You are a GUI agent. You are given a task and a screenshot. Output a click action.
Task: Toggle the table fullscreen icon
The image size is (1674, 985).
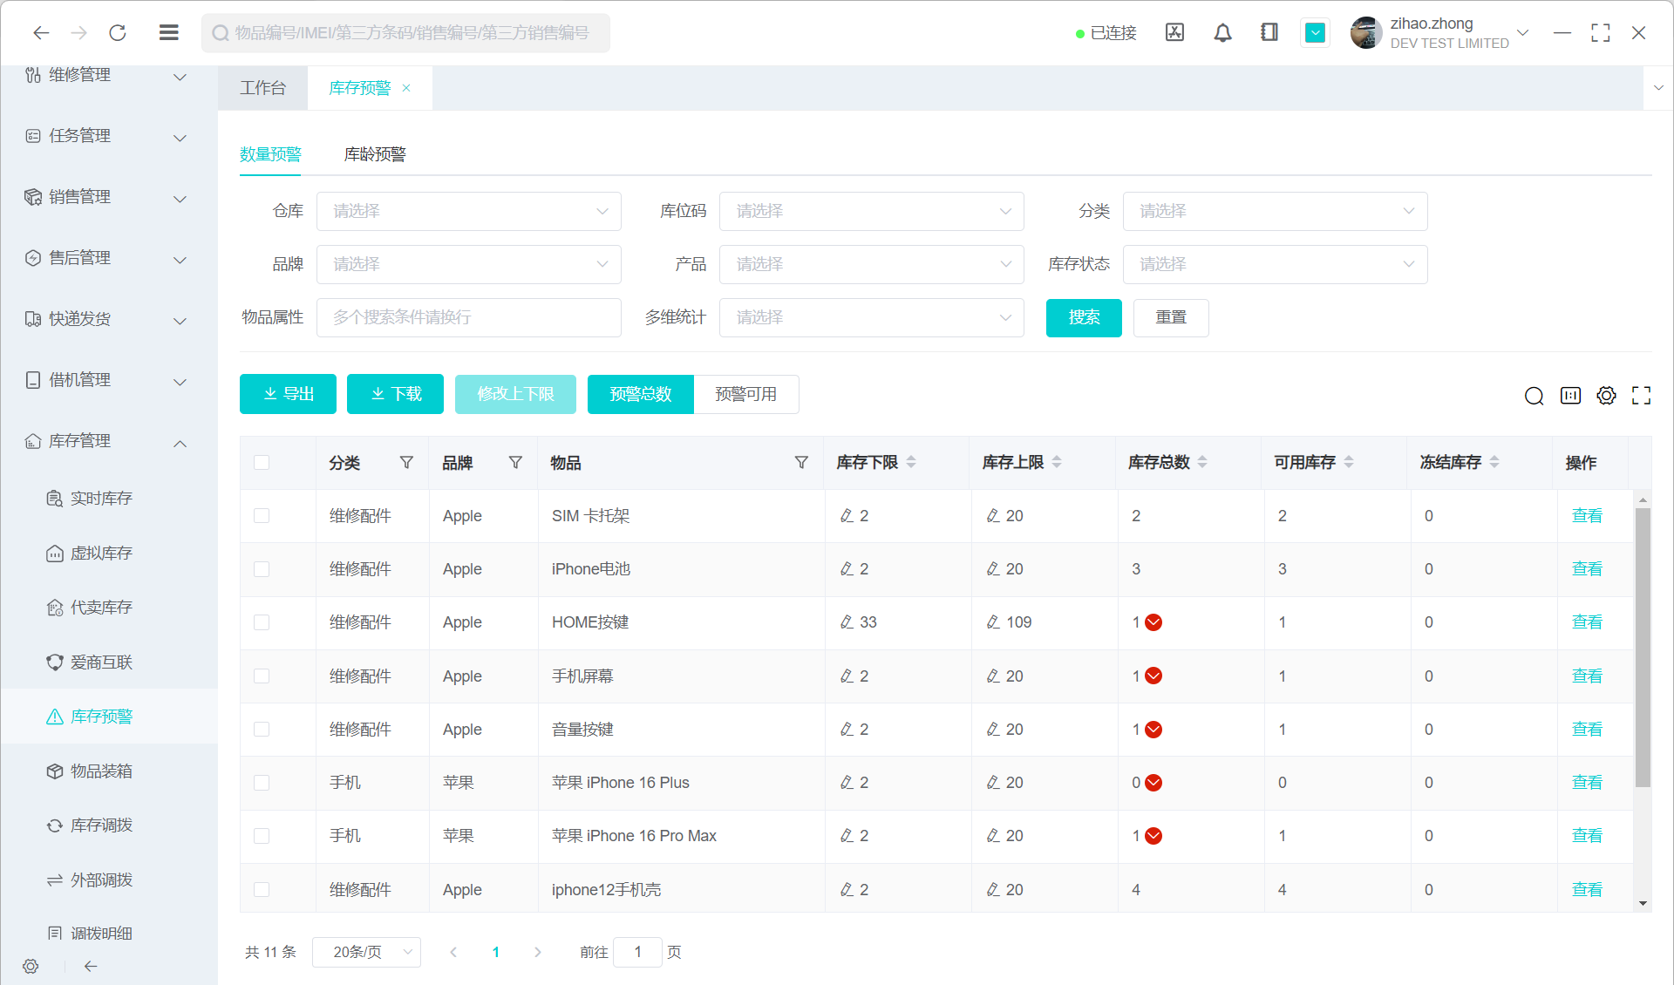pos(1641,396)
